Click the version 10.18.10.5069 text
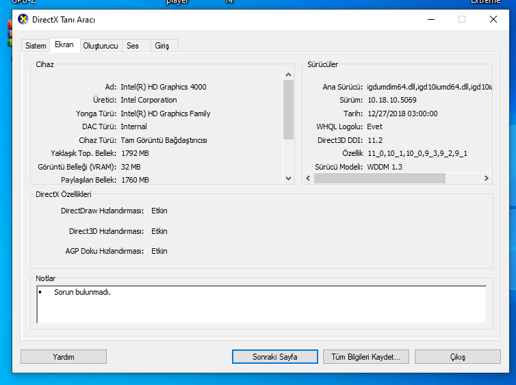 392,100
